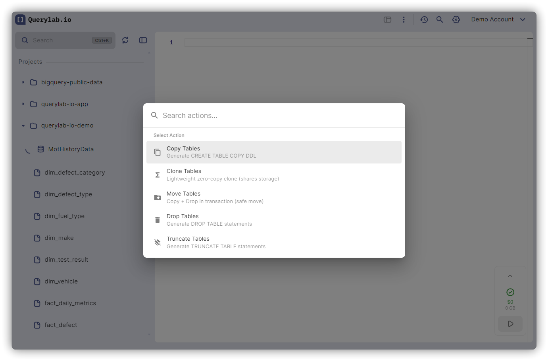Collapse the querylab-io-demo project
The height and width of the screenshot is (361, 548).
point(23,126)
